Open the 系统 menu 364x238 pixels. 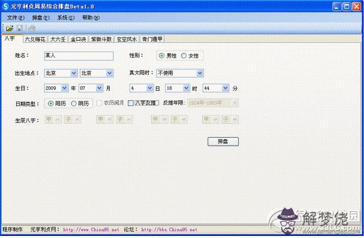pyautogui.click(x=66, y=18)
